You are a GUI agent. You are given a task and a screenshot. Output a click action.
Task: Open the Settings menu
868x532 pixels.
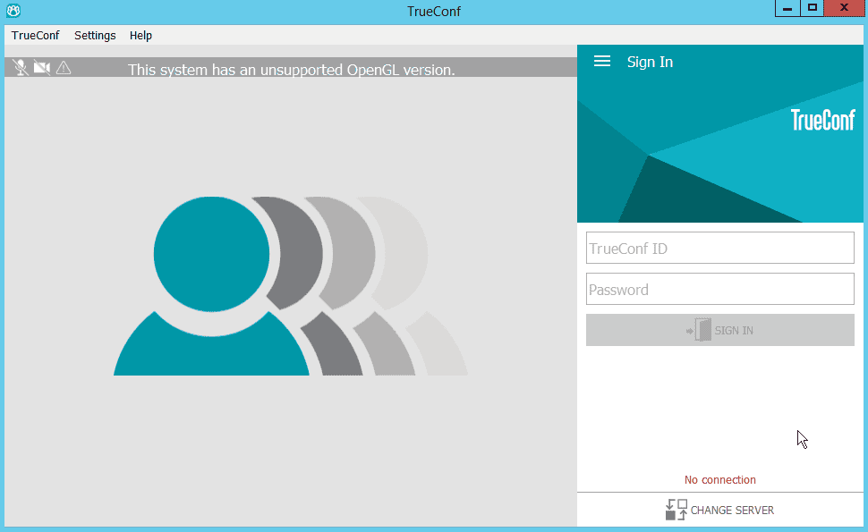[x=95, y=36]
